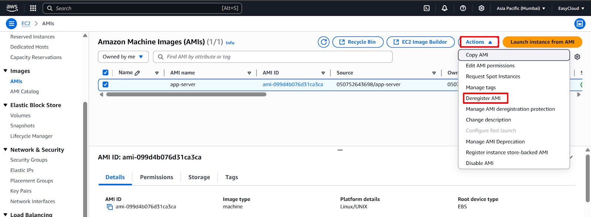Open the AMI ID column sort arrow
Image resolution: width=591 pixels, height=217 pixels.
click(323, 73)
